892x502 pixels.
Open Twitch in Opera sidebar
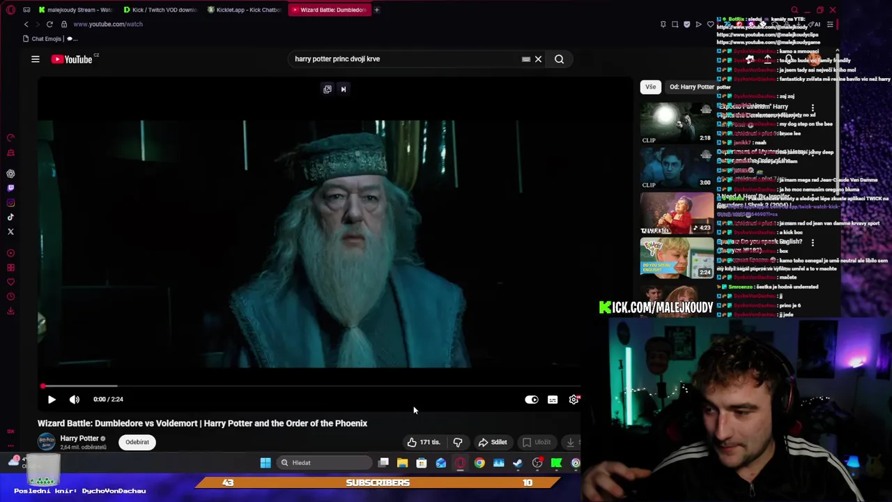pos(10,188)
